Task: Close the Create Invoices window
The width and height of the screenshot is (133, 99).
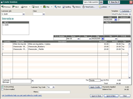Action: (131, 2)
